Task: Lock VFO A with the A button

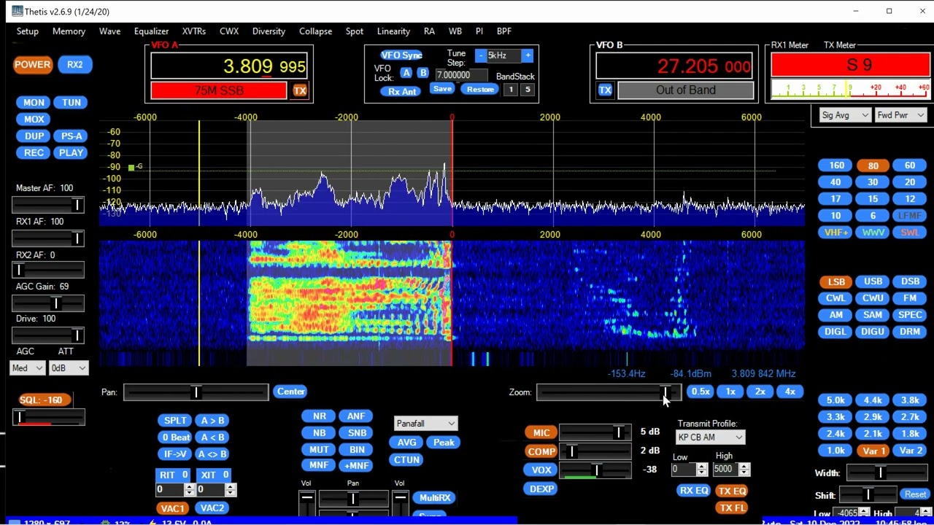Action: click(406, 73)
